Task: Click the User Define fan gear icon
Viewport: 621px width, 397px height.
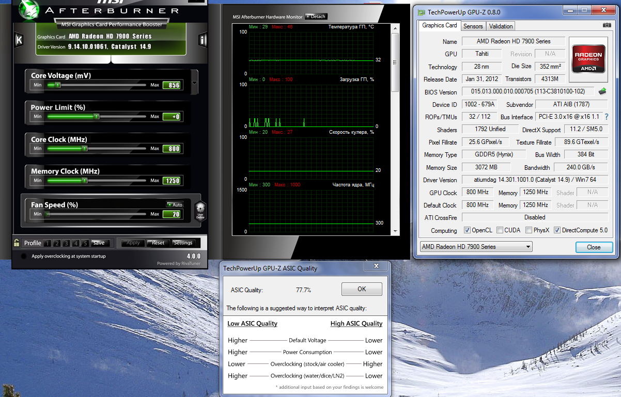Action: tap(200, 211)
